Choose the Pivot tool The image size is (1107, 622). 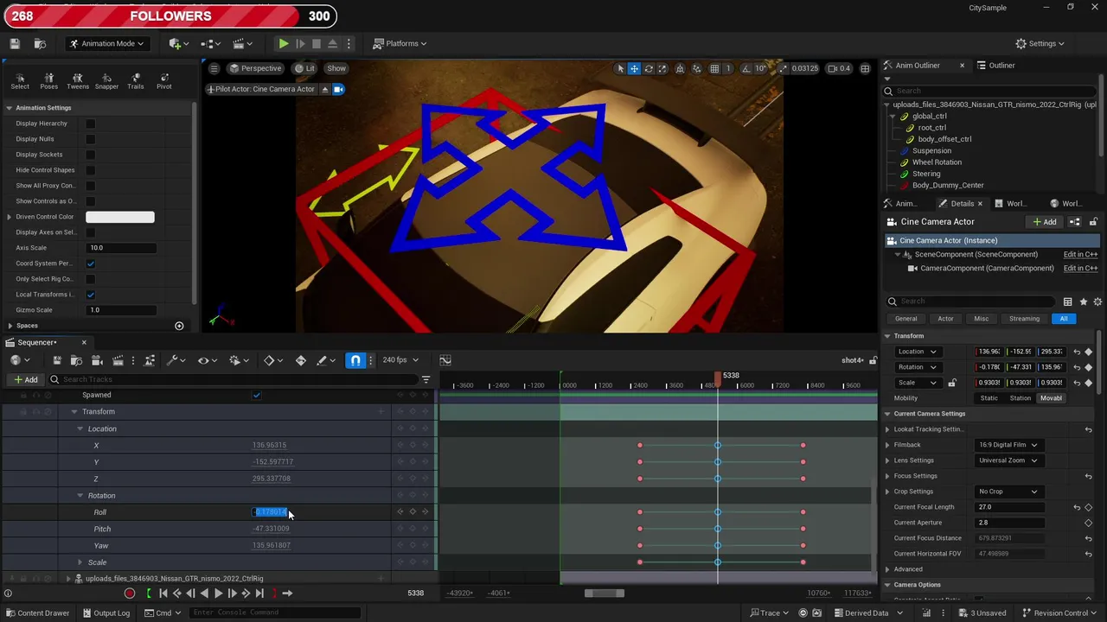(x=164, y=81)
